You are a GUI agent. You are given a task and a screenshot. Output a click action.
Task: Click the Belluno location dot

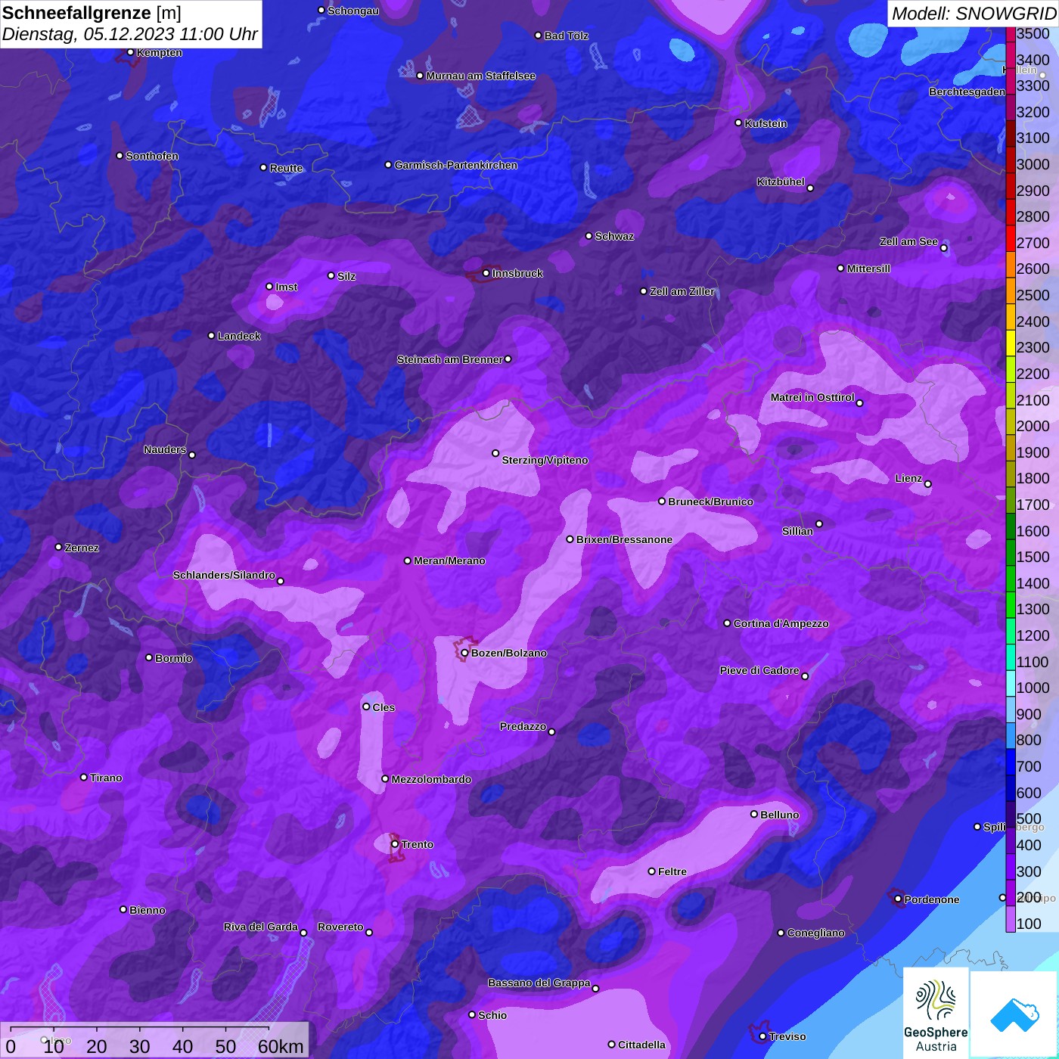pyautogui.click(x=754, y=814)
